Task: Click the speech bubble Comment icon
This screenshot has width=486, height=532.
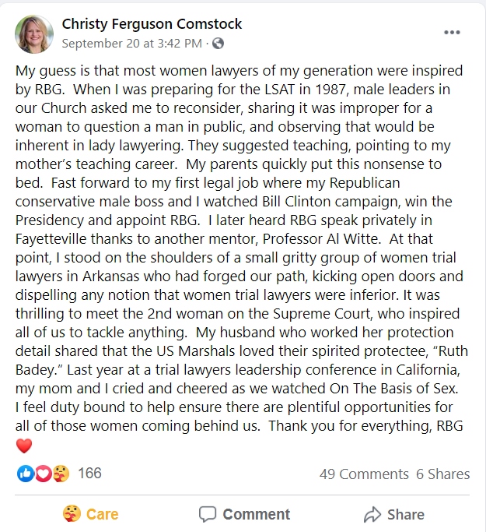Action: tap(207, 514)
